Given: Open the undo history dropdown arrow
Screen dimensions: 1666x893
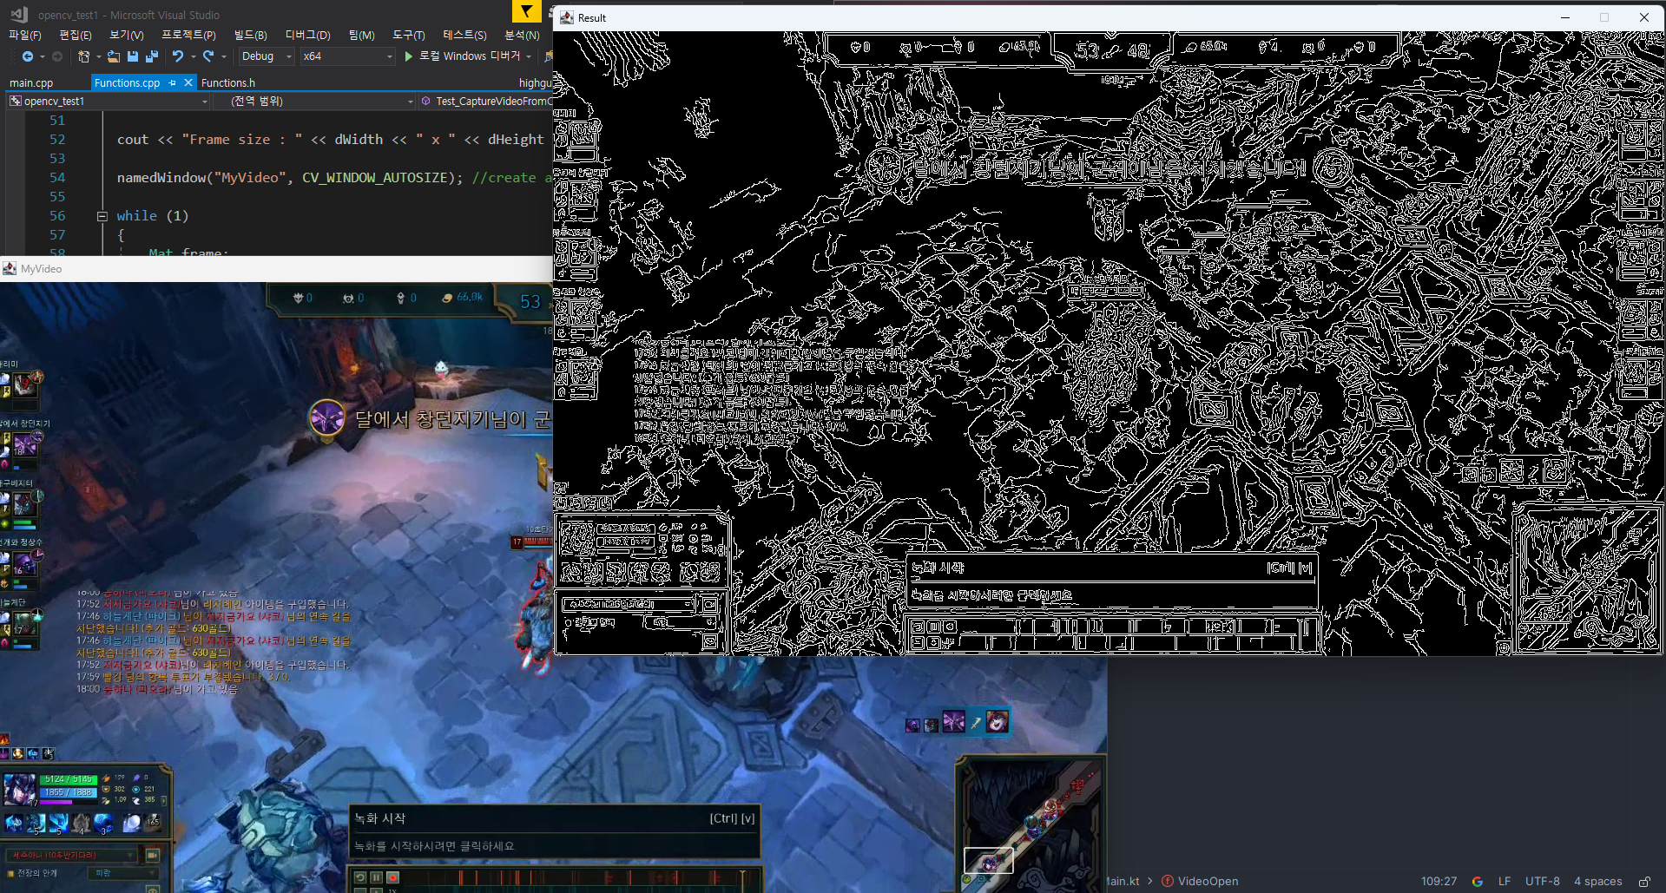Looking at the screenshot, I should point(193,56).
